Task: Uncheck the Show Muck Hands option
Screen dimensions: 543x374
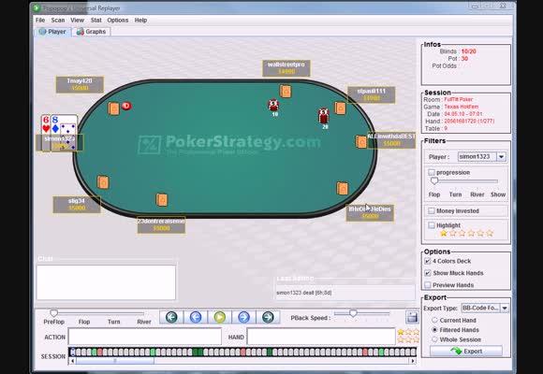Action: coord(428,273)
